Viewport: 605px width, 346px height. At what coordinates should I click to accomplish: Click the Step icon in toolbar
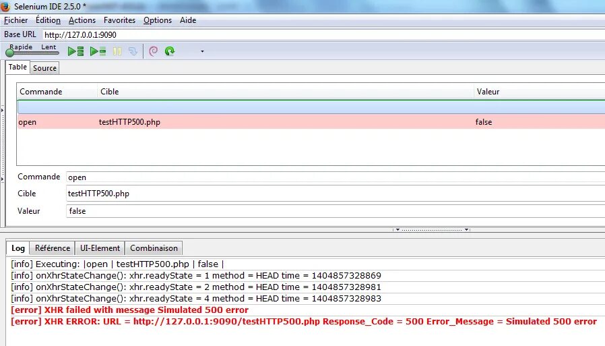133,51
